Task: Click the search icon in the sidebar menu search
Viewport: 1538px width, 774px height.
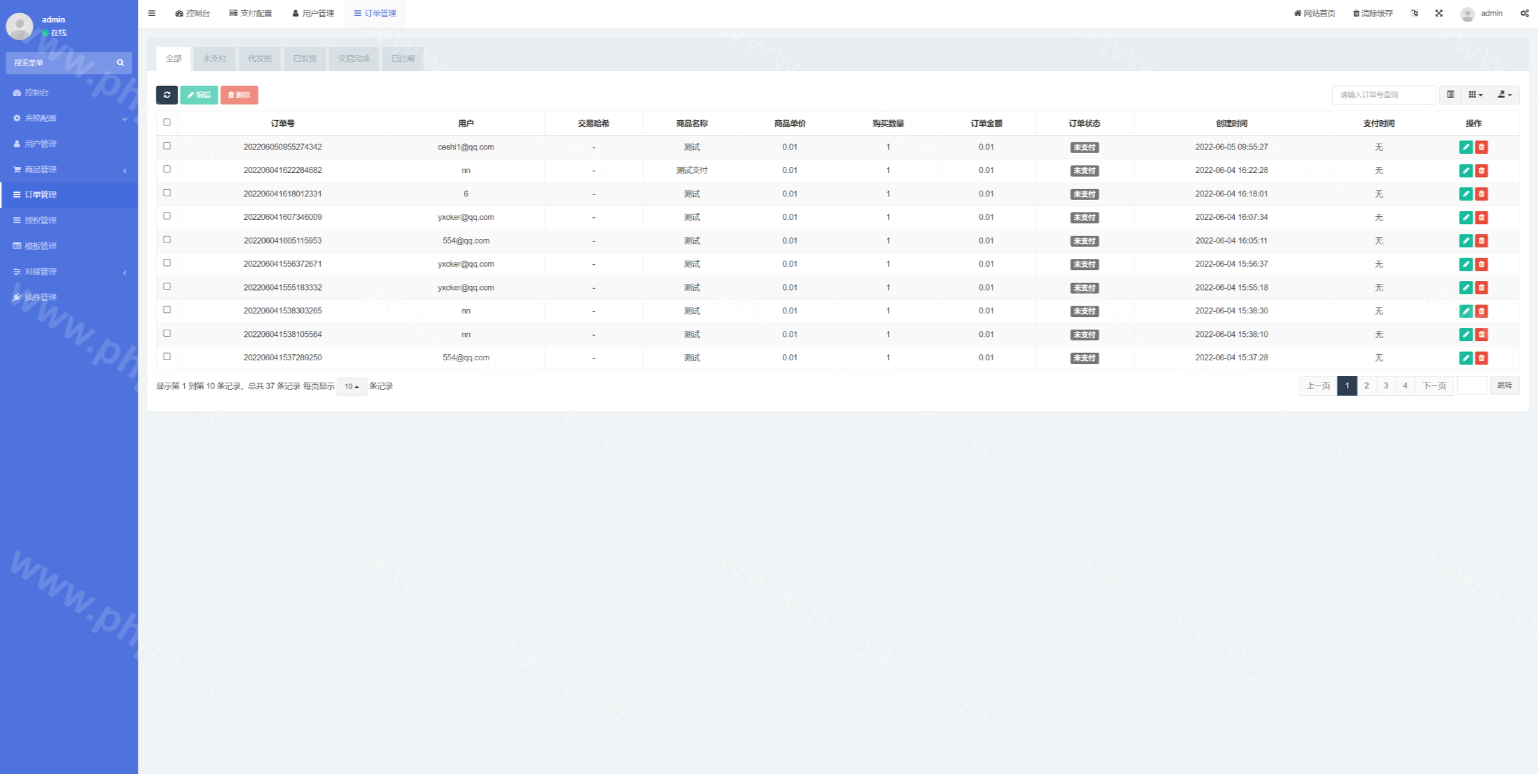Action: click(120, 62)
